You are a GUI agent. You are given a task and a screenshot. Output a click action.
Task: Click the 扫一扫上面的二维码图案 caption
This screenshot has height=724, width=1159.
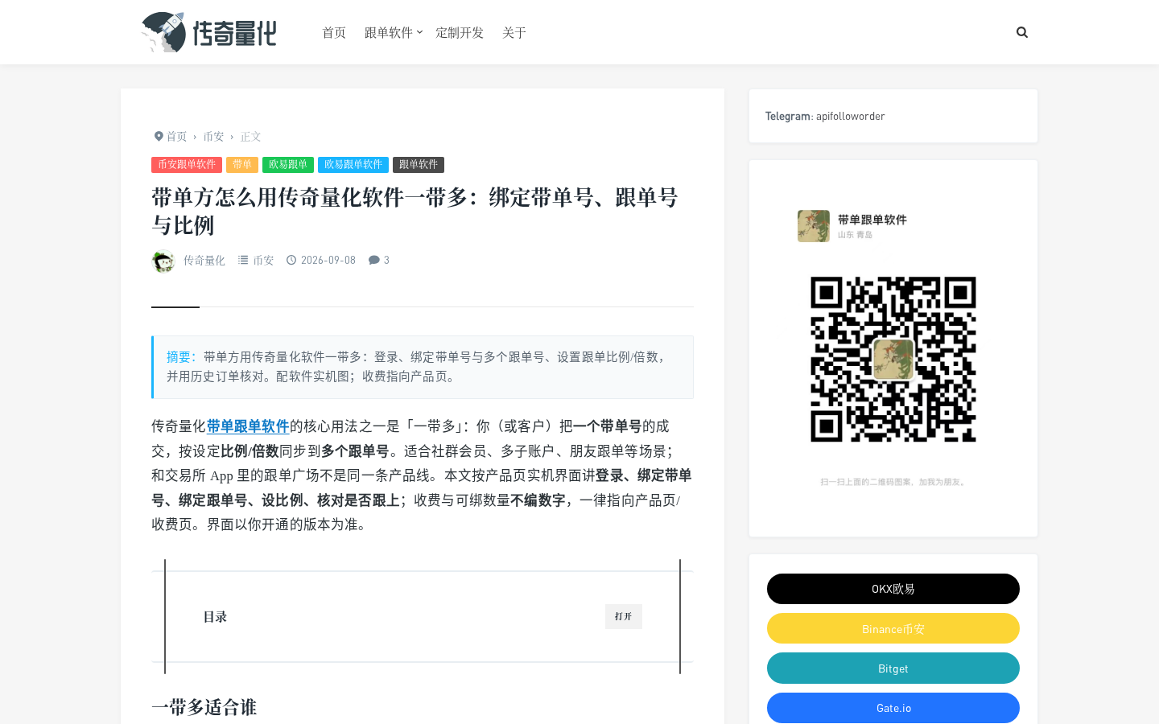tap(893, 482)
